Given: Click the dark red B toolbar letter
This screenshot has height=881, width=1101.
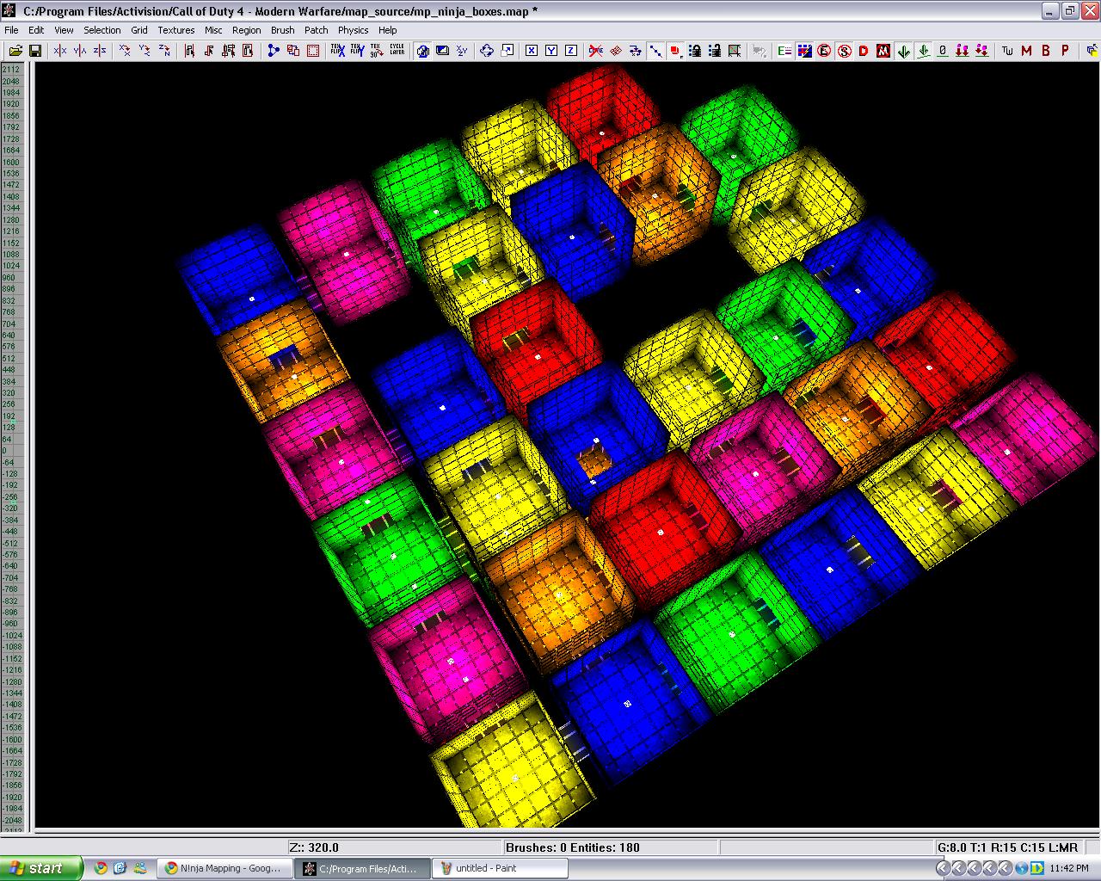Looking at the screenshot, I should coord(1046,51).
